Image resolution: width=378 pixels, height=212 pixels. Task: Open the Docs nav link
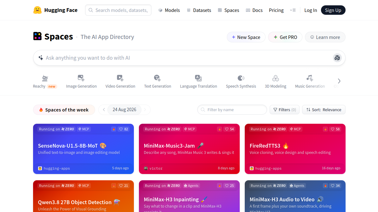click(x=254, y=10)
